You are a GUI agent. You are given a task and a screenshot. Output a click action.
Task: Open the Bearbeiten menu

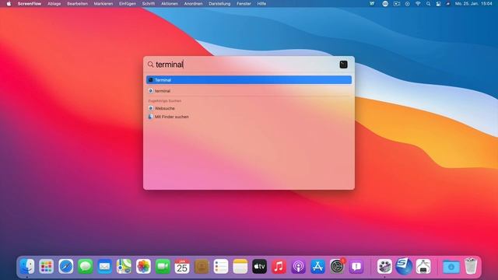pyautogui.click(x=77, y=4)
